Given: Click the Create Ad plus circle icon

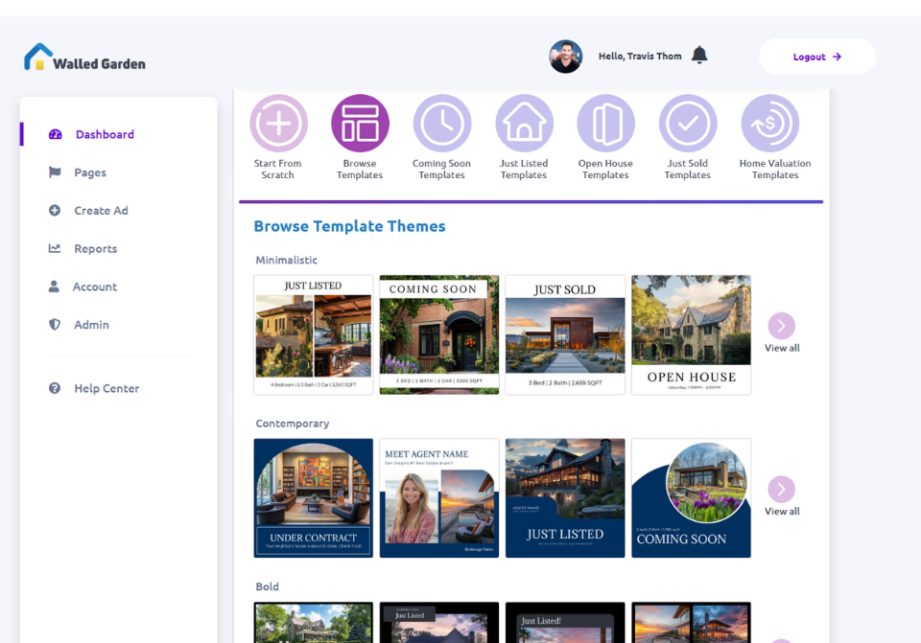Looking at the screenshot, I should (55, 210).
